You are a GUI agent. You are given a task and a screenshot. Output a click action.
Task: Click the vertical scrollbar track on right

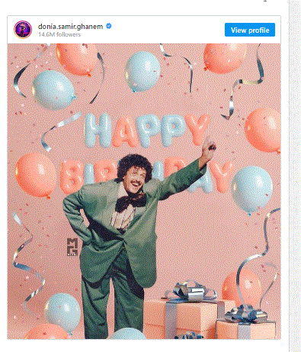tap(295, 176)
